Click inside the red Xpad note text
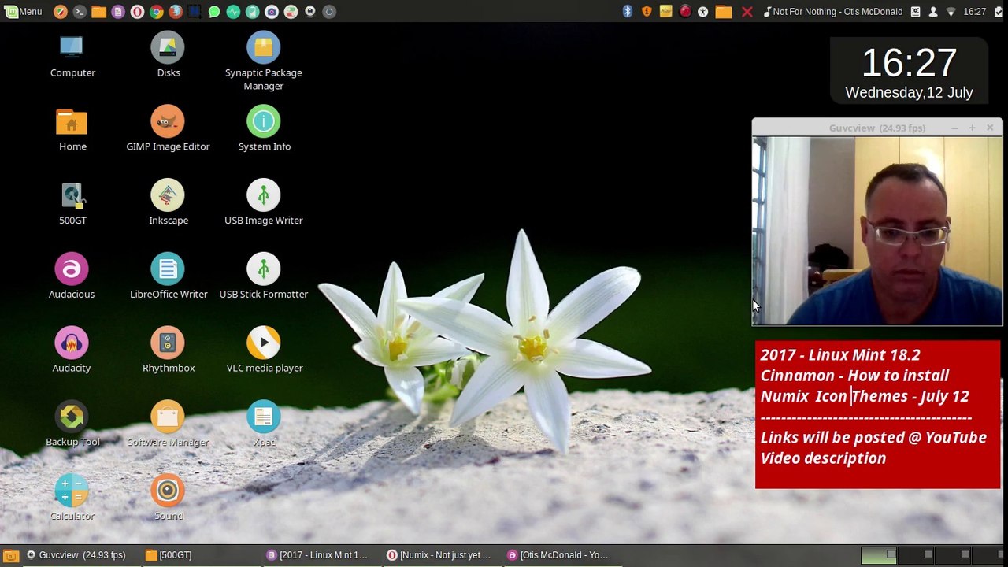Viewport: 1008px width, 567px height. coord(877,414)
